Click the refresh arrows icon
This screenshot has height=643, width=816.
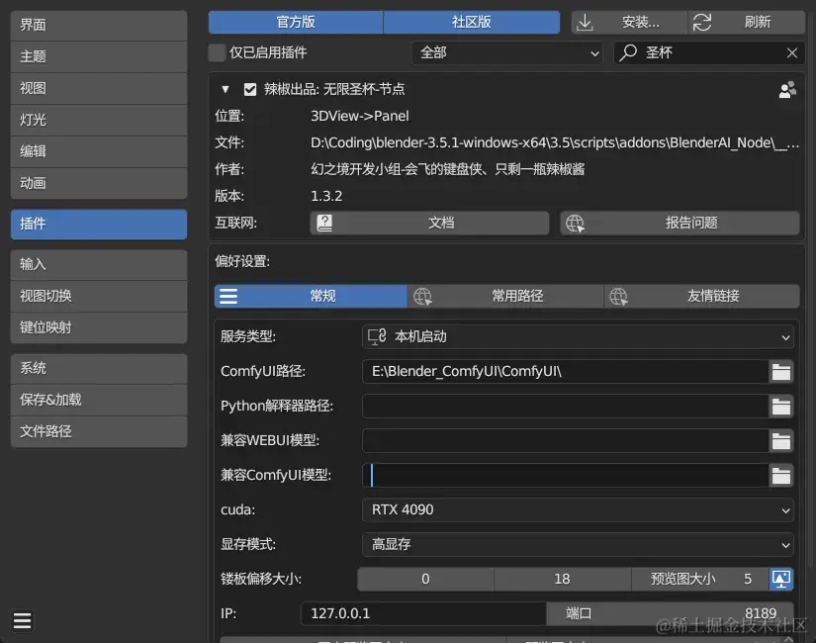[x=702, y=23]
